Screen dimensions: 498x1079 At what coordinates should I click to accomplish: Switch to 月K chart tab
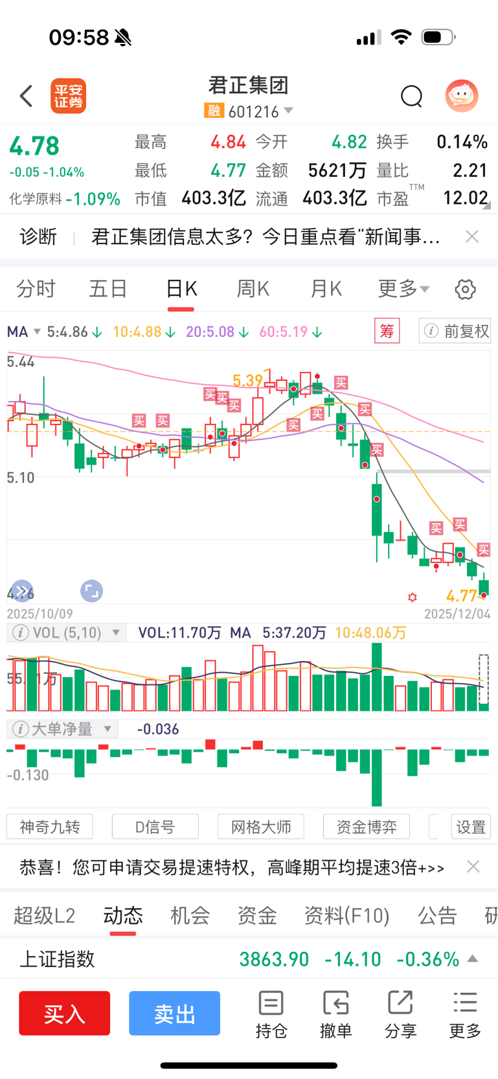click(x=326, y=288)
